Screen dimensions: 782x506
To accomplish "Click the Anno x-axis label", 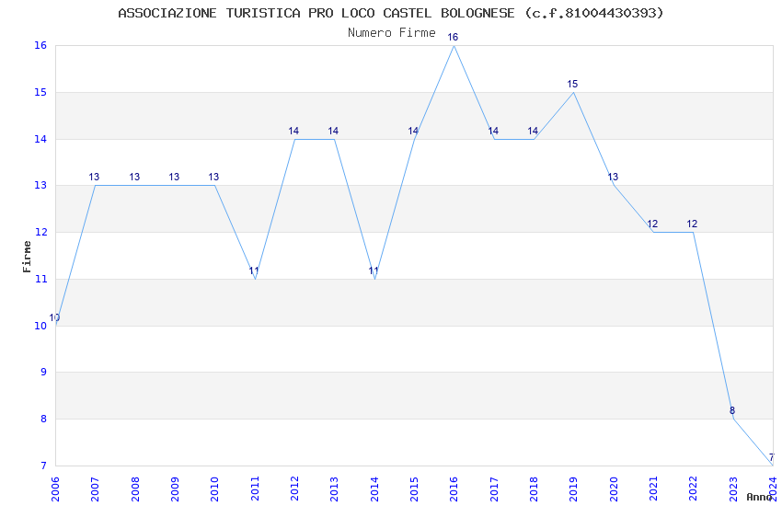I will coord(759,497).
